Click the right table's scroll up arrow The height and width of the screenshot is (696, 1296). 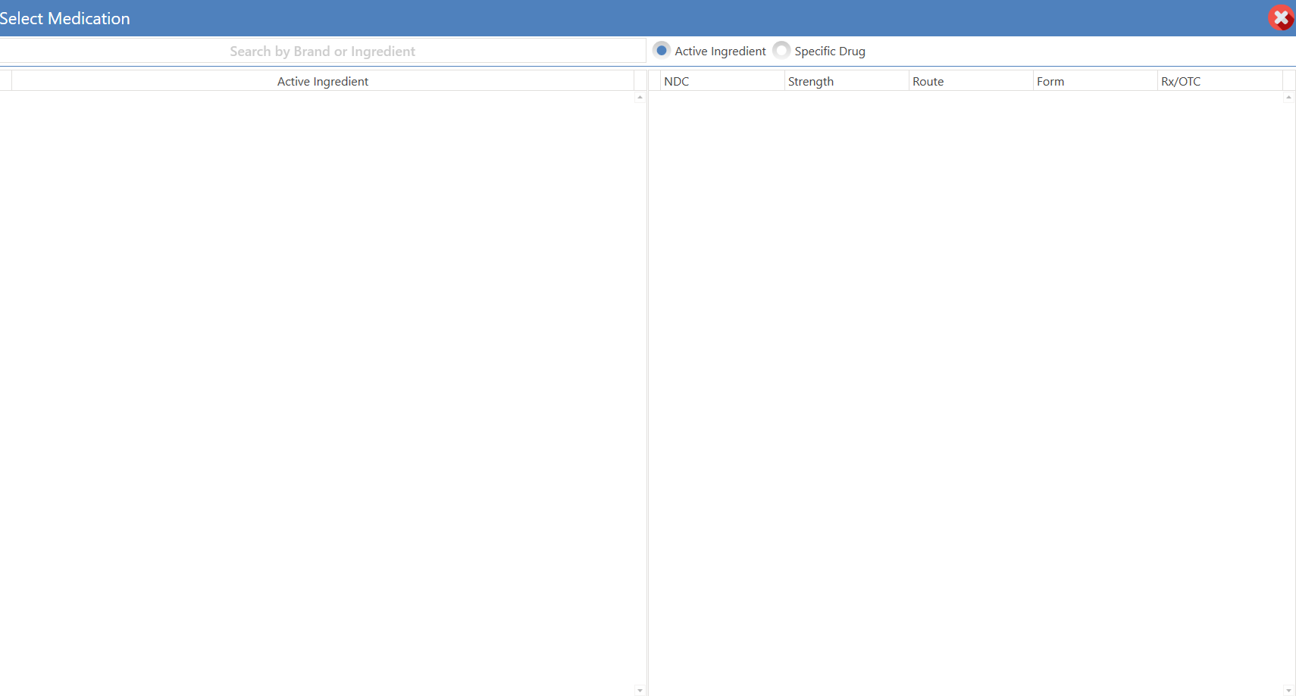(x=1288, y=97)
